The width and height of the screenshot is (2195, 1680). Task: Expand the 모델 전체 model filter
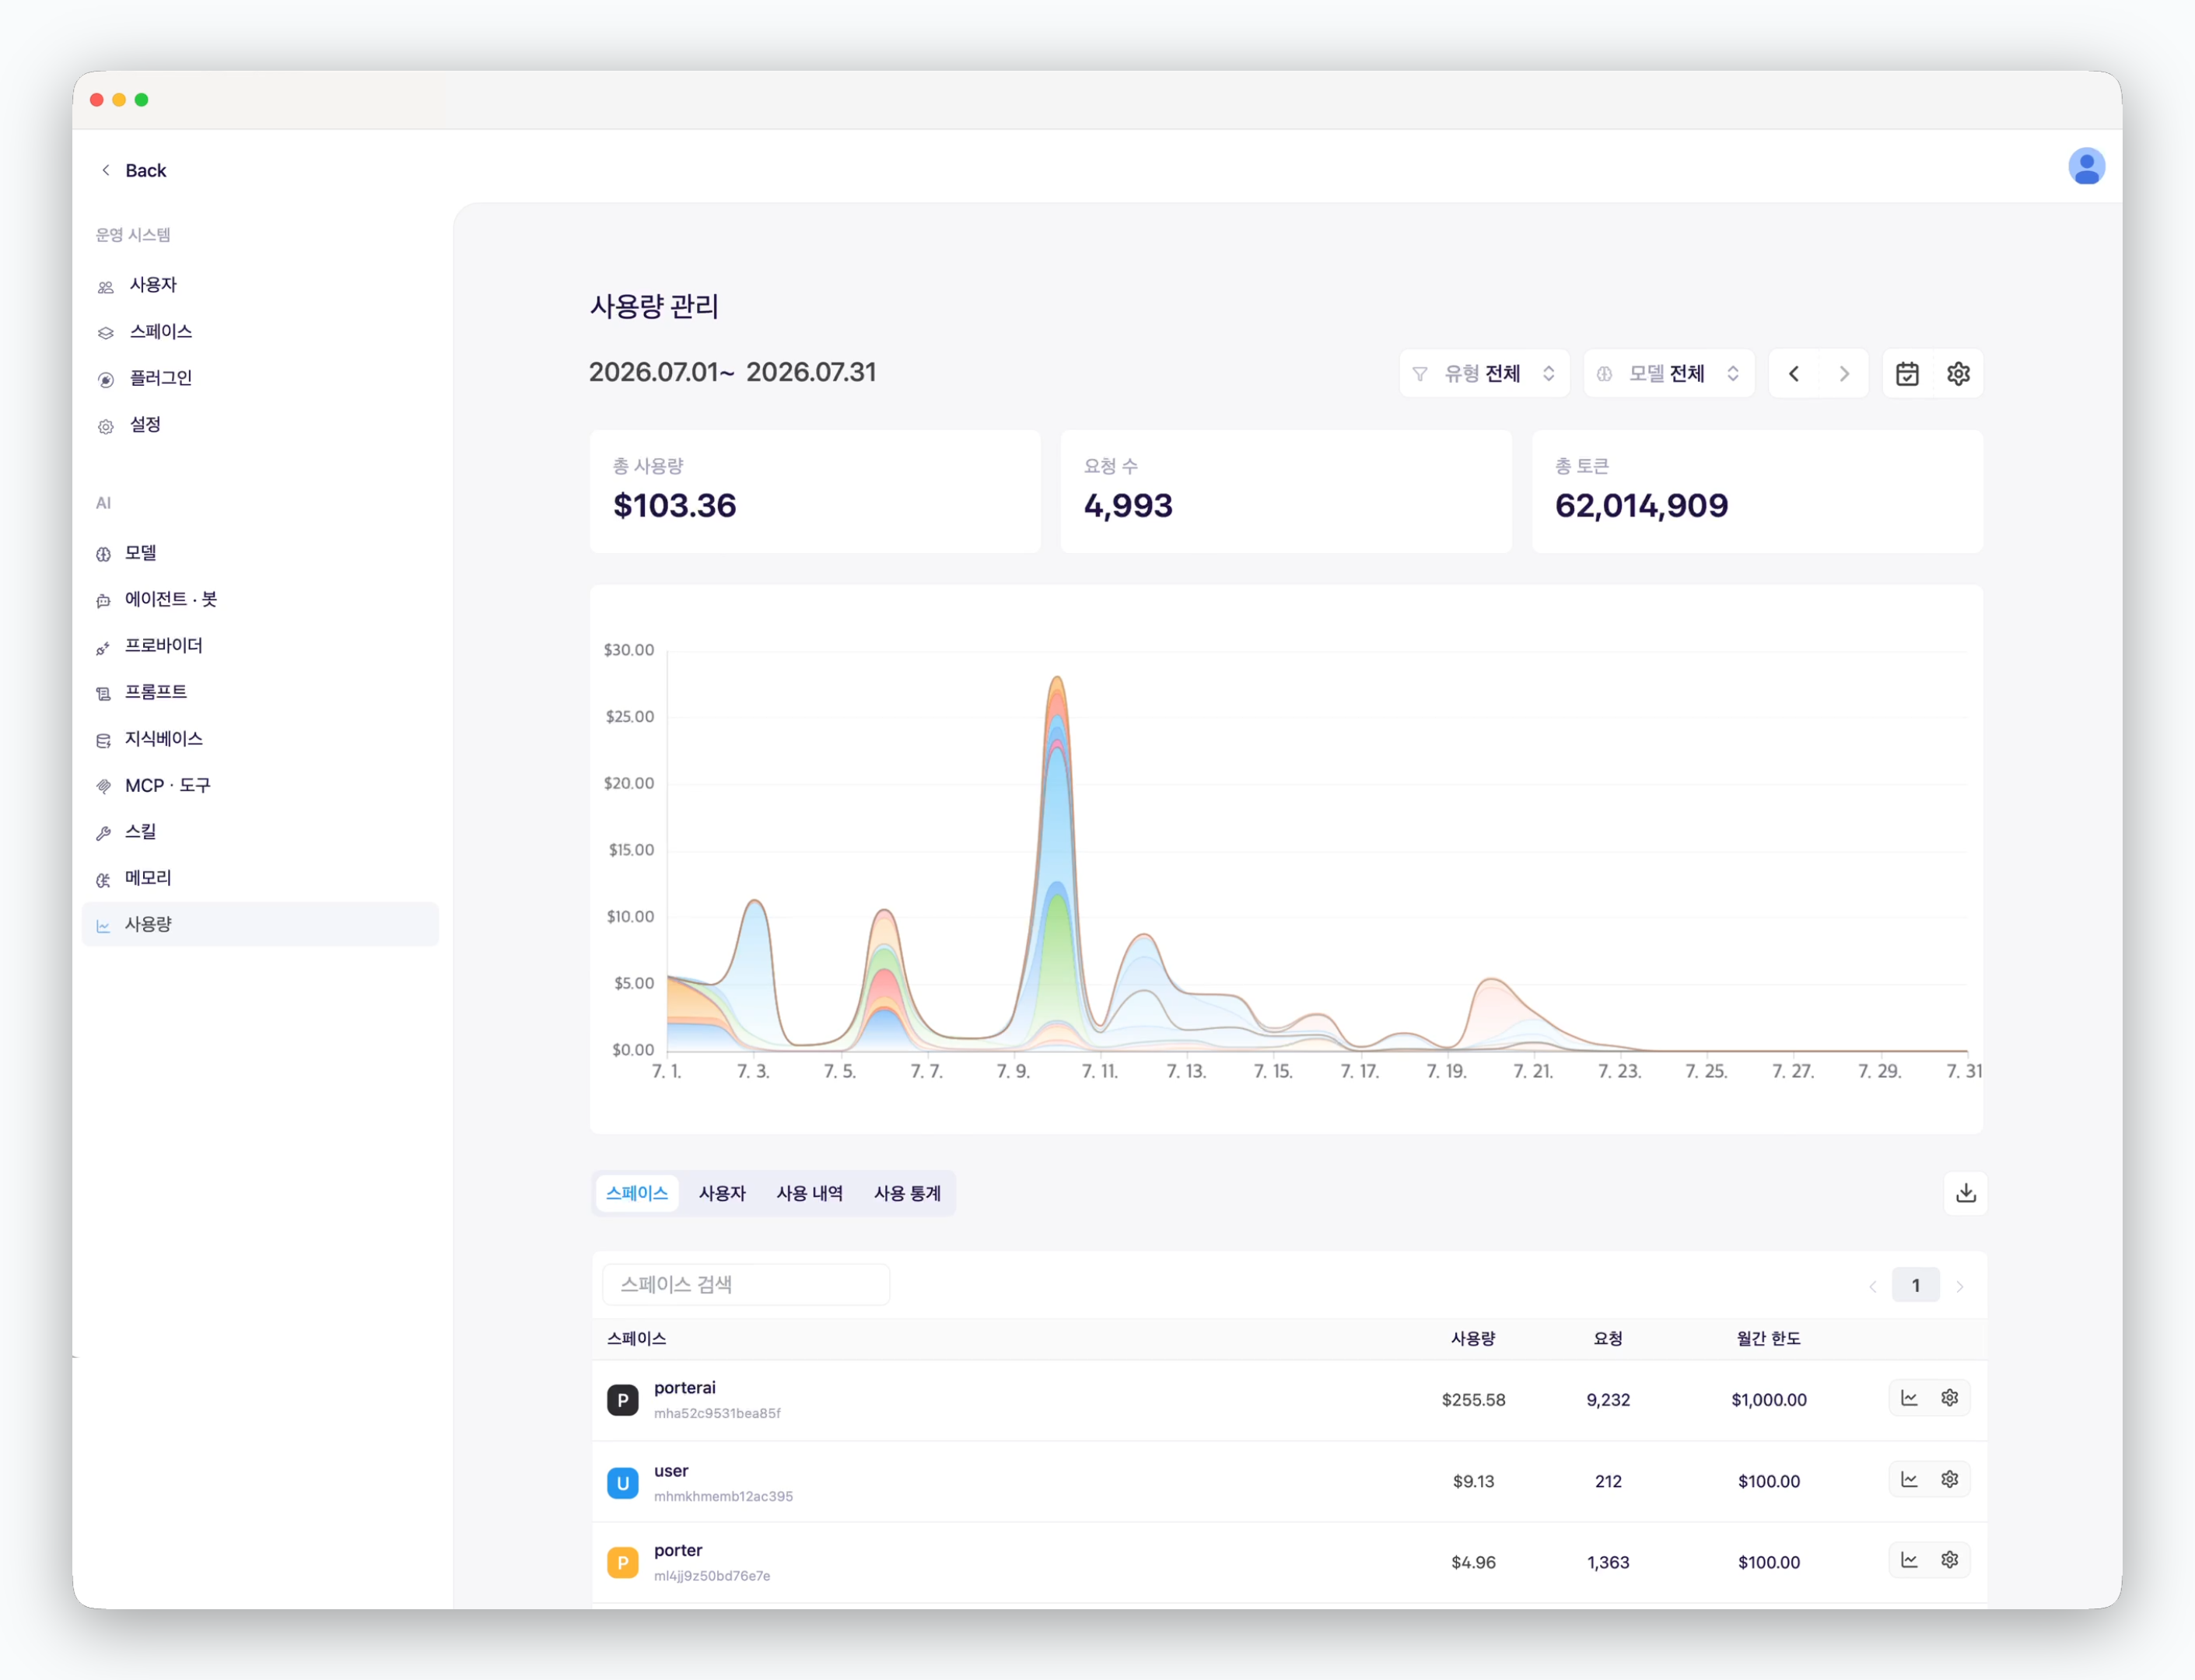tap(1669, 374)
